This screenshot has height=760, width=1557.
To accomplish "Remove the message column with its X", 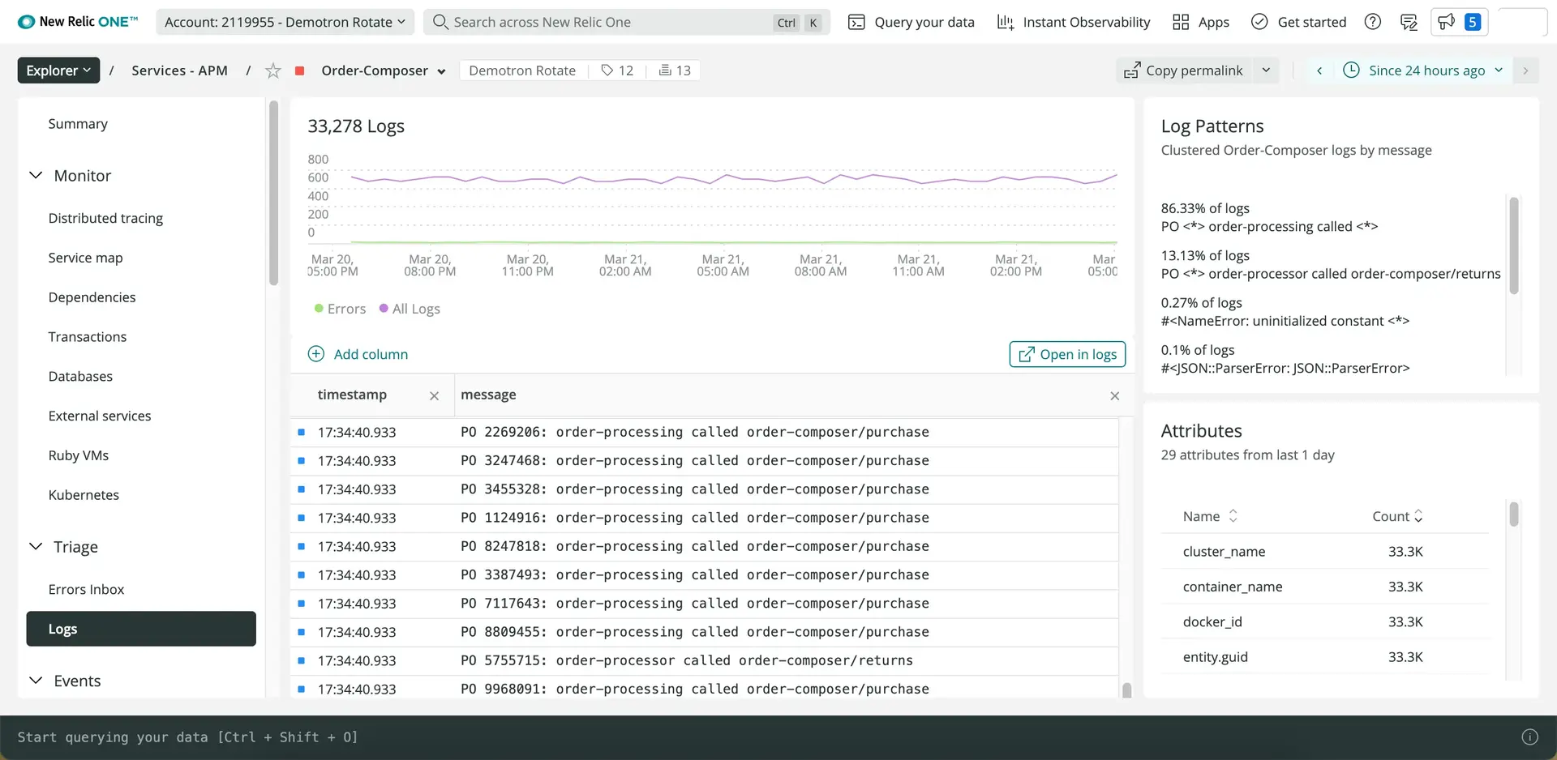I will coord(1114,395).
